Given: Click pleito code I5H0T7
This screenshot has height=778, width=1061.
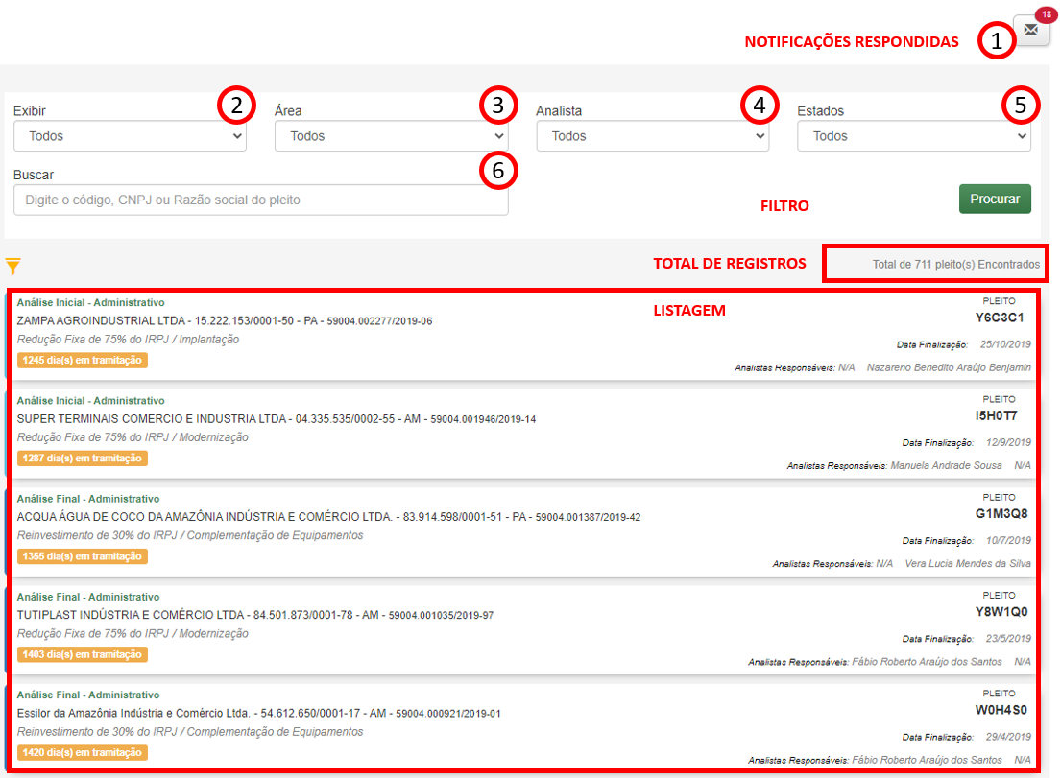Looking at the screenshot, I should click(996, 415).
